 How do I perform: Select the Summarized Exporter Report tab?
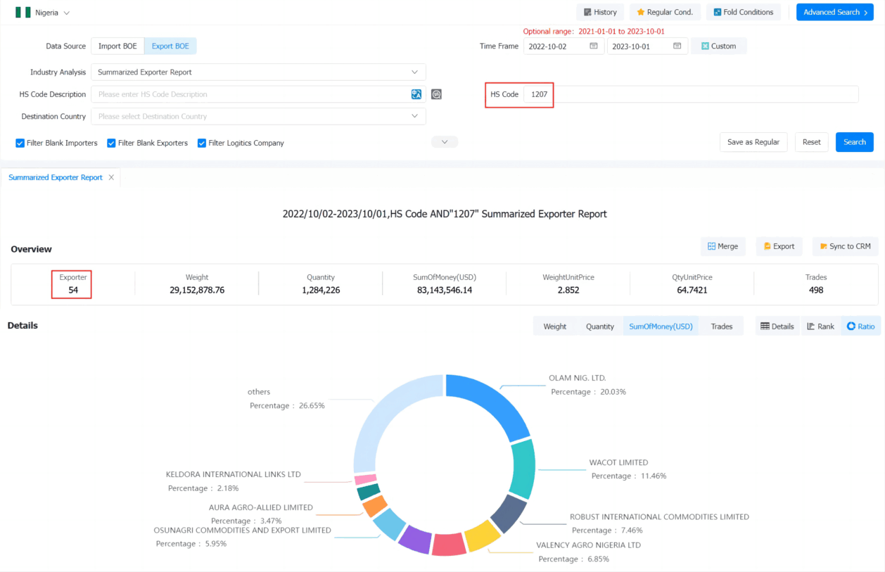(56, 177)
